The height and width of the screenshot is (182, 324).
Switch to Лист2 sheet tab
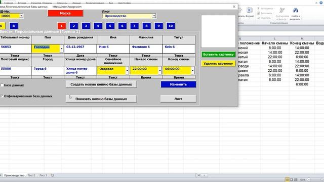31,175
